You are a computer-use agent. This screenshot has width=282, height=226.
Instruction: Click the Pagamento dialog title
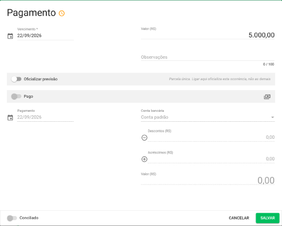tap(31, 13)
